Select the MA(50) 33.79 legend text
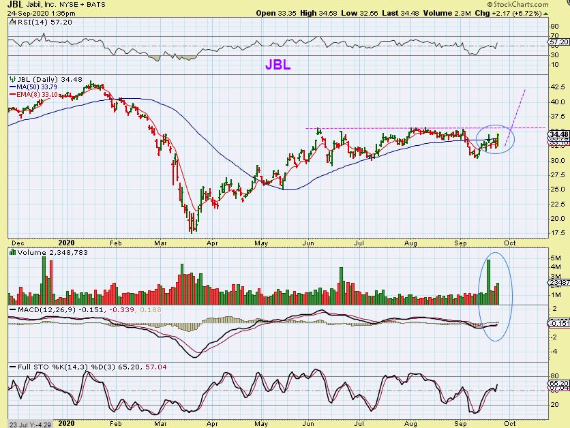The image size is (570, 428). 37,87
